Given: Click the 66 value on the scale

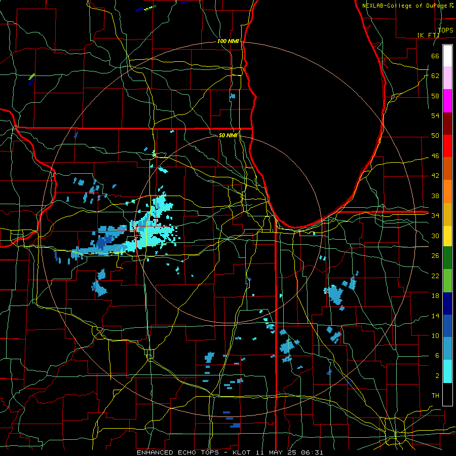Looking at the screenshot, I should point(435,56).
